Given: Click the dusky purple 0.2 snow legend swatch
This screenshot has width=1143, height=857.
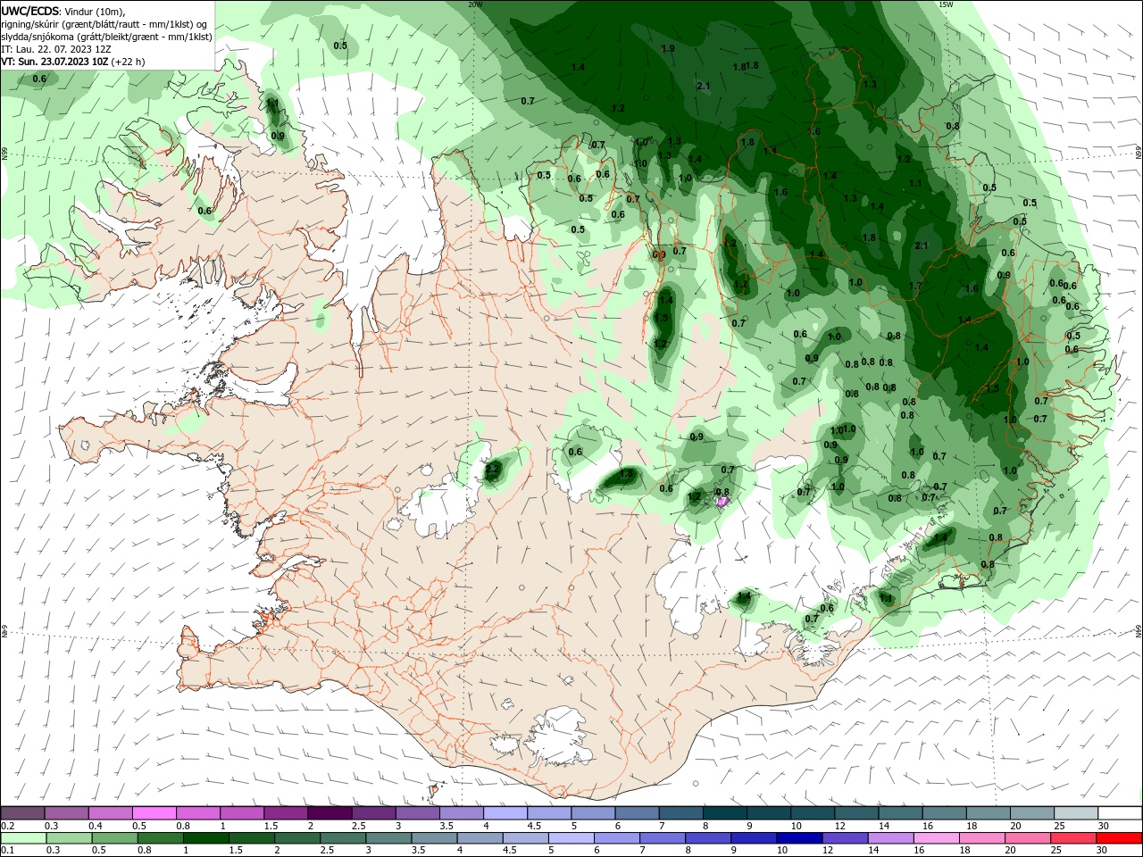Looking at the screenshot, I should point(22,813).
